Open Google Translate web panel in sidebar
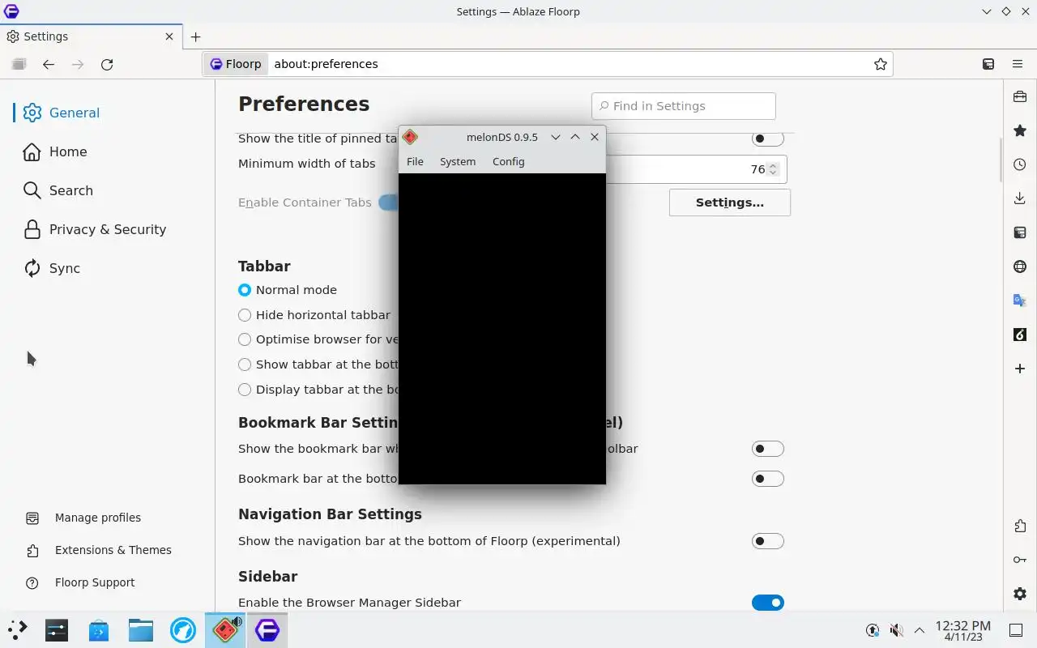This screenshot has width=1037, height=648. (1020, 301)
